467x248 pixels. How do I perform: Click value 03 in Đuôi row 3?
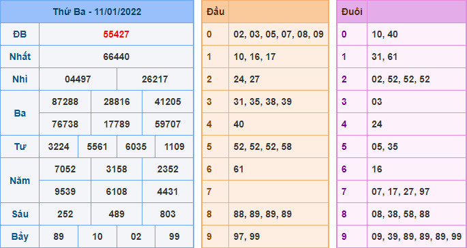pyautogui.click(x=377, y=102)
